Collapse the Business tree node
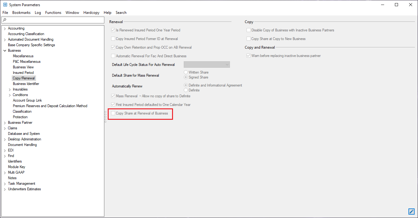Image resolution: width=418 pixels, height=218 pixels. pyautogui.click(x=5, y=50)
